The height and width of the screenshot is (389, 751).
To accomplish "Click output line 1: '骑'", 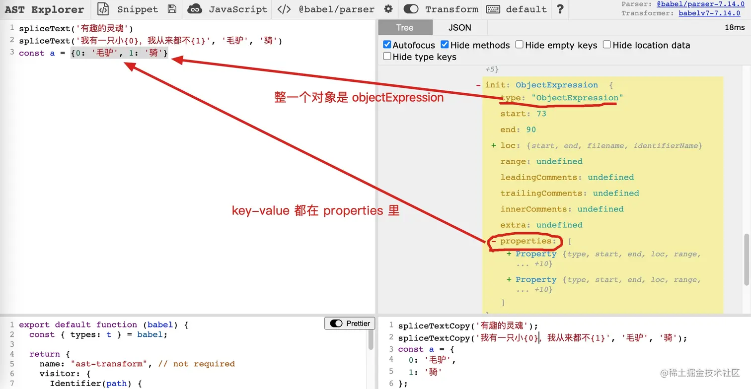I will pos(425,372).
